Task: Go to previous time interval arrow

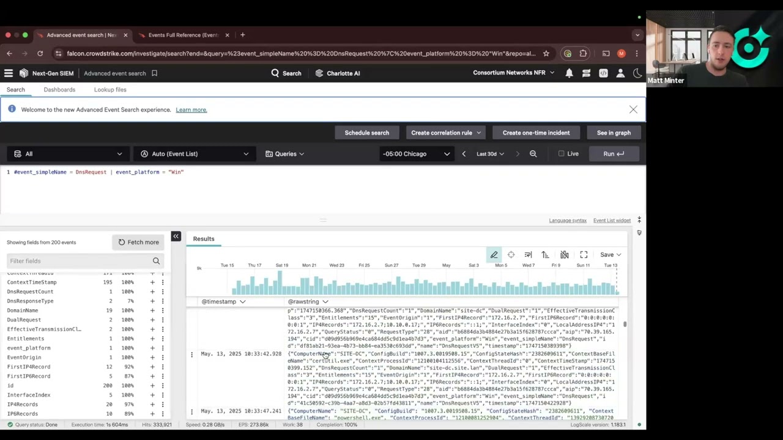Action: click(x=464, y=154)
